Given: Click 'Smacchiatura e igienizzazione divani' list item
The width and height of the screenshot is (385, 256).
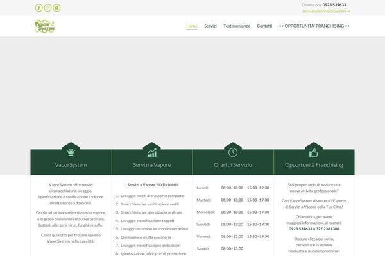Looking at the screenshot, I should (x=151, y=212).
